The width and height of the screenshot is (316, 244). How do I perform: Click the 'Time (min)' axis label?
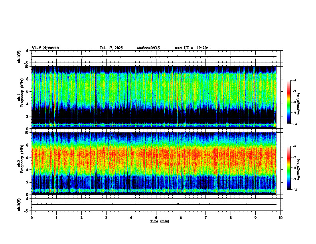[x=160, y=221]
